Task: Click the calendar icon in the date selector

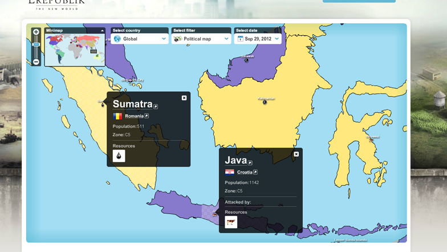Action: coord(241,39)
